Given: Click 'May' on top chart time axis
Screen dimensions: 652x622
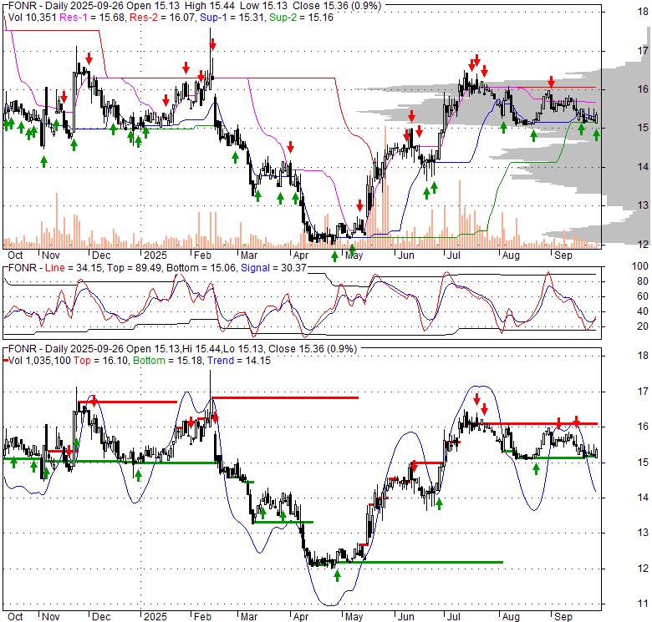Looking at the screenshot, I should pos(354,255).
